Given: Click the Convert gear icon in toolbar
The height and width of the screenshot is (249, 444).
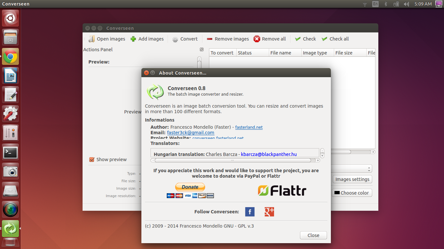Looking at the screenshot, I should [175, 39].
